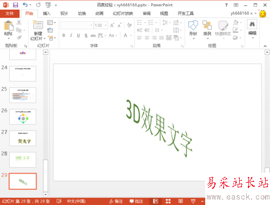Toggle the 备注 notes pane
Screen dimensions: 270x205
click(x=116, y=201)
